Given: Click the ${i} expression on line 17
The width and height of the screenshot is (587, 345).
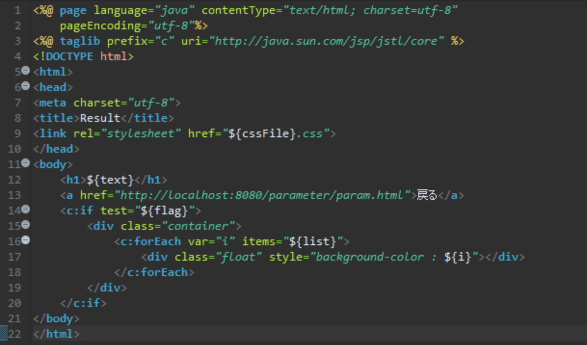Looking at the screenshot, I should 458,257.
